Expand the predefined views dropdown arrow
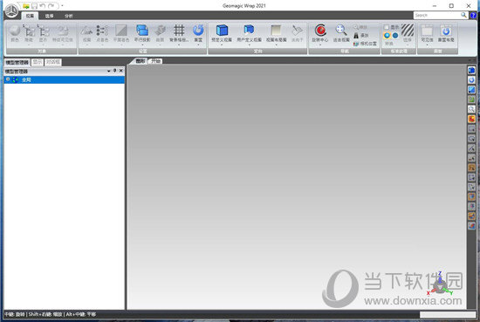480x322 pixels. [222, 45]
